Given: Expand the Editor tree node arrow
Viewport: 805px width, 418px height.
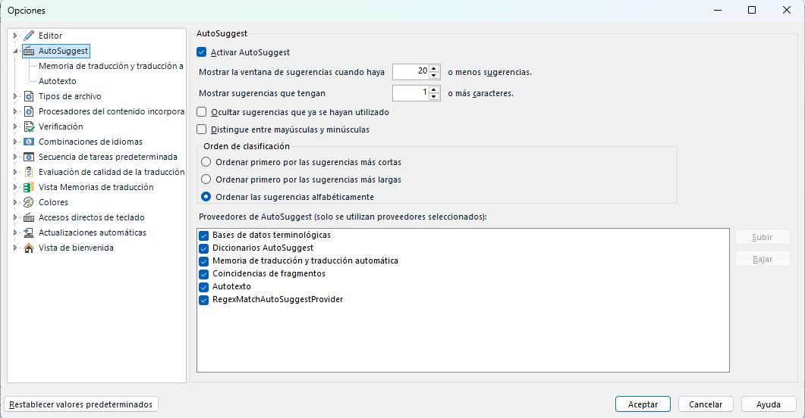Looking at the screenshot, I should 15,36.
